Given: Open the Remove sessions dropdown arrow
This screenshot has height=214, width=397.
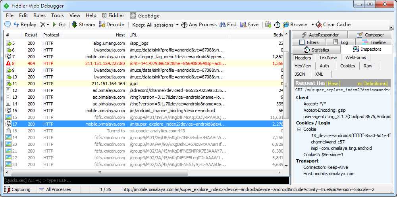Looking at the screenshot, I should (48, 25).
